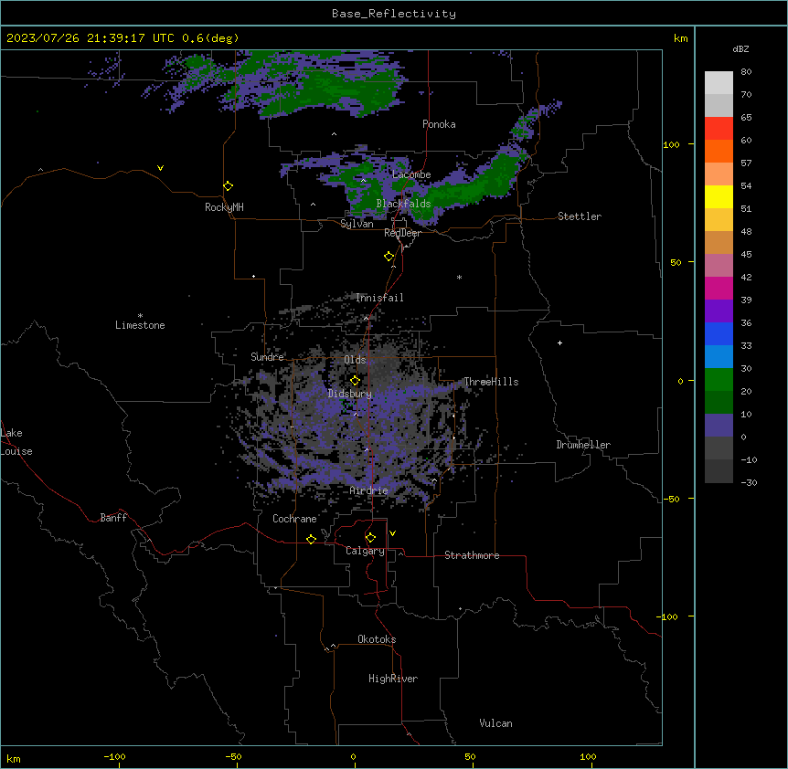Click the km unit label at bottom left
This screenshot has height=769, width=788.
click(14, 758)
